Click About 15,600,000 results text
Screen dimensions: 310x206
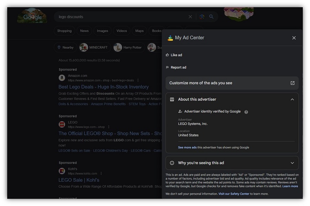pyautogui.click(x=89, y=60)
